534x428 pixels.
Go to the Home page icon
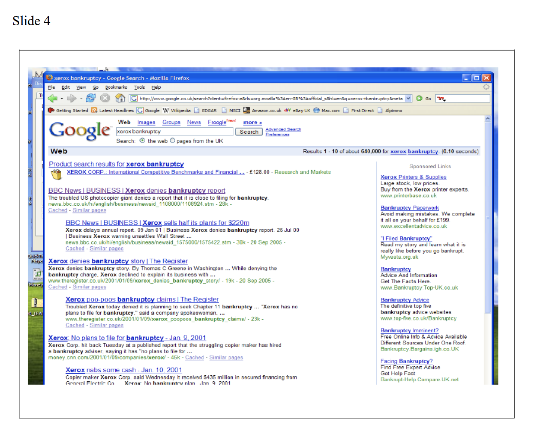[x=120, y=98]
